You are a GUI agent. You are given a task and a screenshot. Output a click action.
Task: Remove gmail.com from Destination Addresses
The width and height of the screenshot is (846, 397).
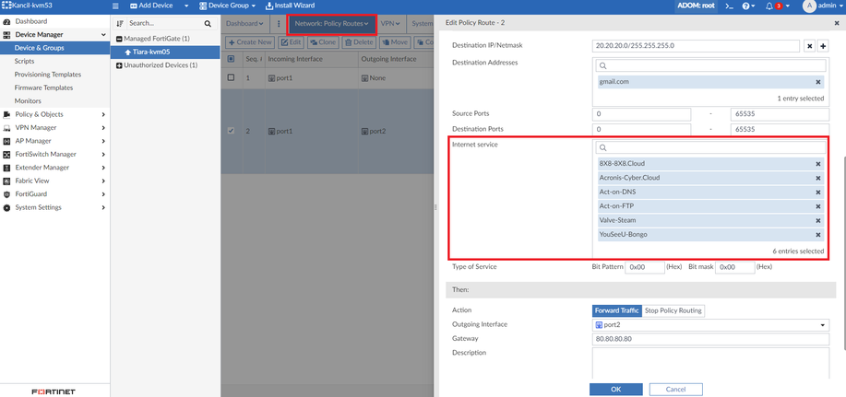(818, 82)
